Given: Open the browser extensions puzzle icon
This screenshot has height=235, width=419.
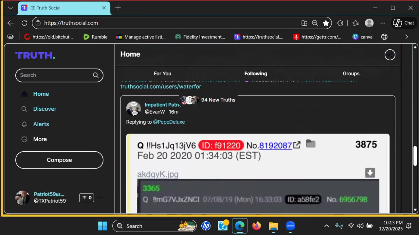Looking at the screenshot, I should click(340, 23).
